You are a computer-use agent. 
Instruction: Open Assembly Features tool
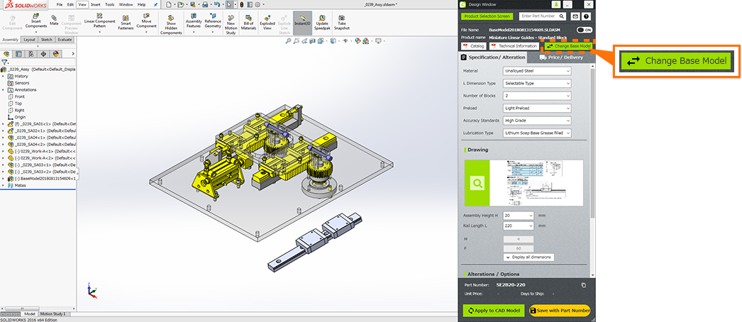pos(194,23)
